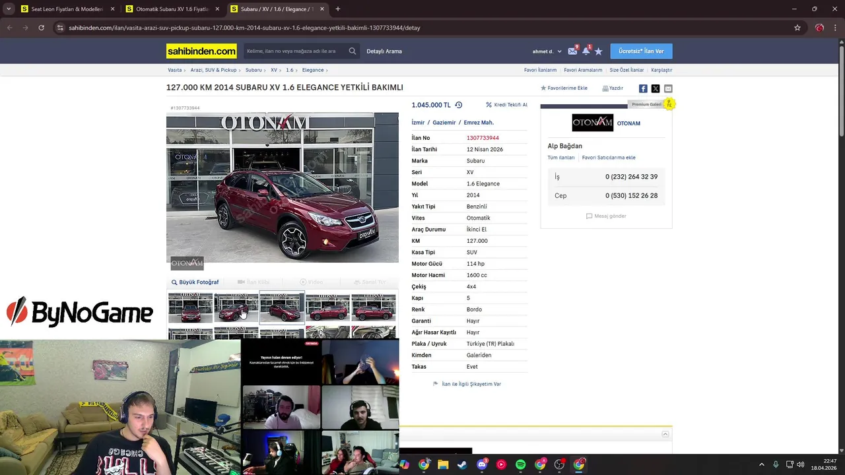Go to Elegance breadcrumb
845x475 pixels.
pos(313,70)
